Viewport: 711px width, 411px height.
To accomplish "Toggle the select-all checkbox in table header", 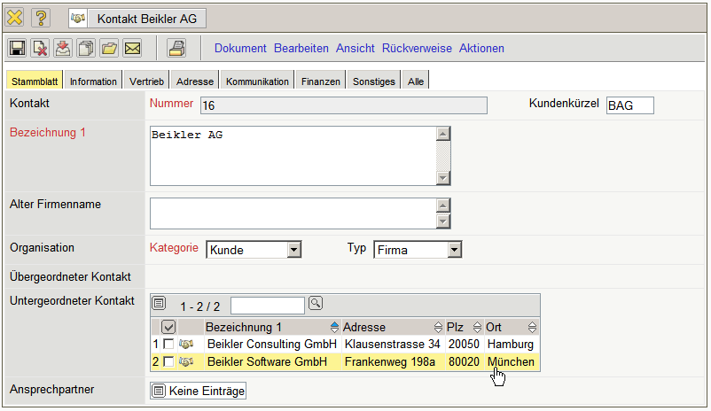I will click(168, 327).
